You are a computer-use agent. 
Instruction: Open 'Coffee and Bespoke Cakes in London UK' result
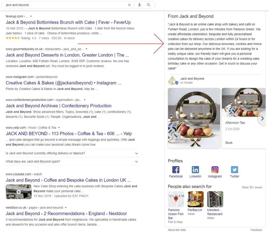tap(68, 180)
